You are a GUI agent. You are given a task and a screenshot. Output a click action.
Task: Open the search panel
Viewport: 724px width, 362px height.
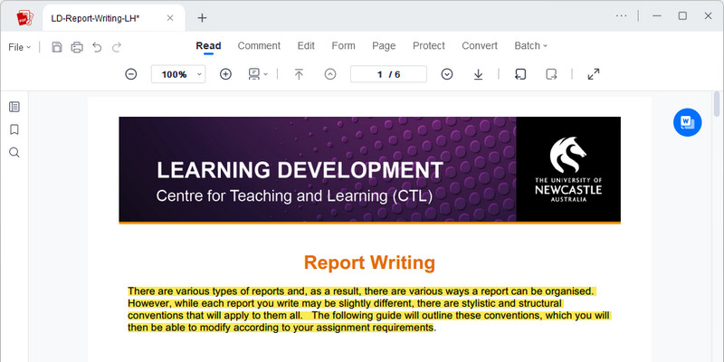tap(14, 152)
